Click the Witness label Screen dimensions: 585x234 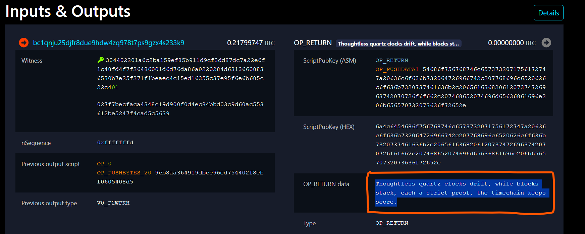[x=32, y=61]
